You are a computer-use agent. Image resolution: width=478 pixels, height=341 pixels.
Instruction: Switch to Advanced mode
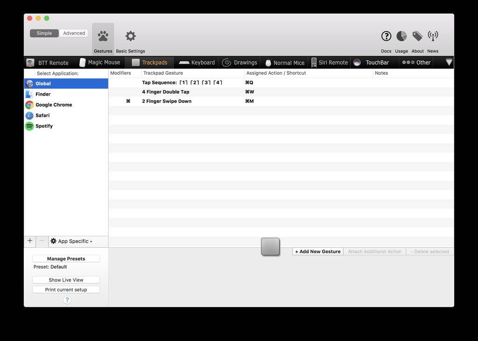click(74, 33)
